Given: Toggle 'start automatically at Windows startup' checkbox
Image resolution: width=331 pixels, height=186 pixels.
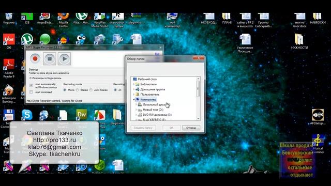Looking at the screenshot, I should tap(31, 85).
